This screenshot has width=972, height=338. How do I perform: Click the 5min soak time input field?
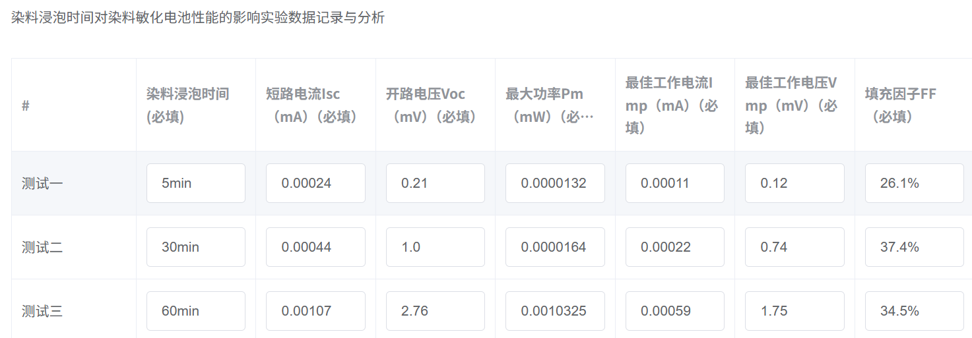click(195, 183)
